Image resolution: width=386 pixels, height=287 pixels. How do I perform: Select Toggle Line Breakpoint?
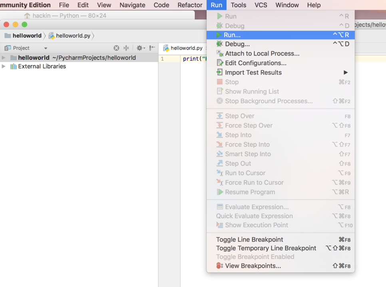coord(281,239)
